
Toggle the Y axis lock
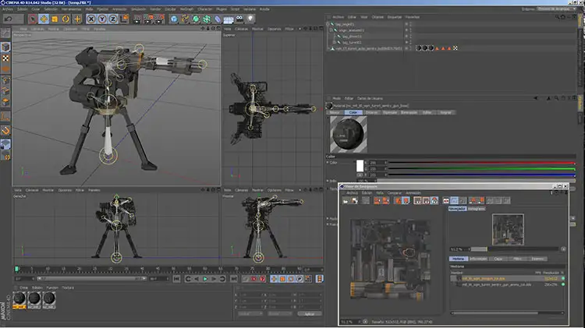point(102,19)
